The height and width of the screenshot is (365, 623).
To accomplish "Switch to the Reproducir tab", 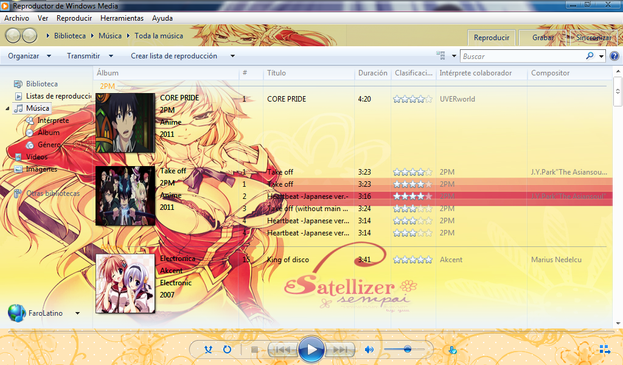I will pos(492,38).
